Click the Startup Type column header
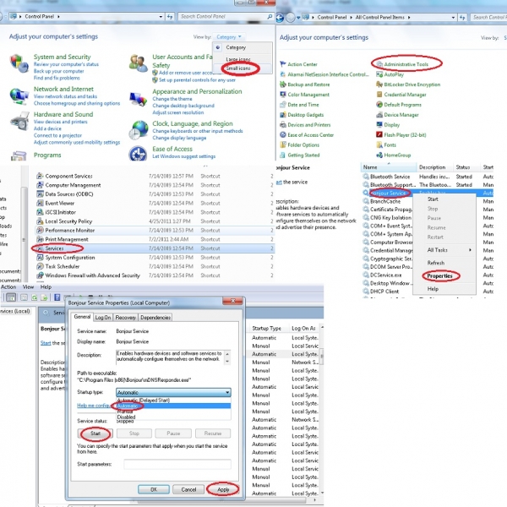 coord(266,328)
